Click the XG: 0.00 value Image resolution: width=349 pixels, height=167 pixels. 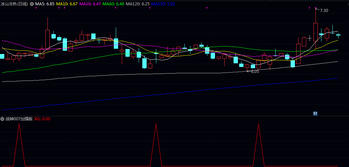pyautogui.click(x=42, y=119)
